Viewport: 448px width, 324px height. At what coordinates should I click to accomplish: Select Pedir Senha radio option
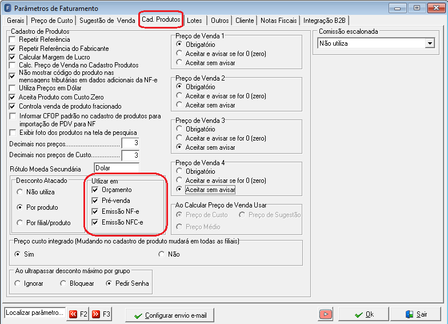point(109,283)
